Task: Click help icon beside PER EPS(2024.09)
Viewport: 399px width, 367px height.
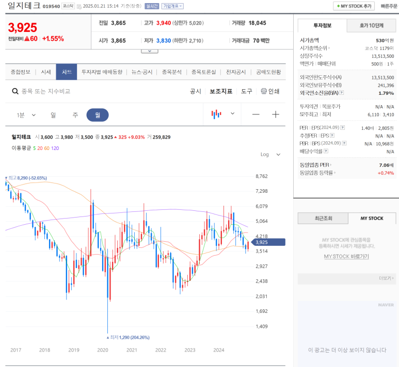Action: pos(343,128)
